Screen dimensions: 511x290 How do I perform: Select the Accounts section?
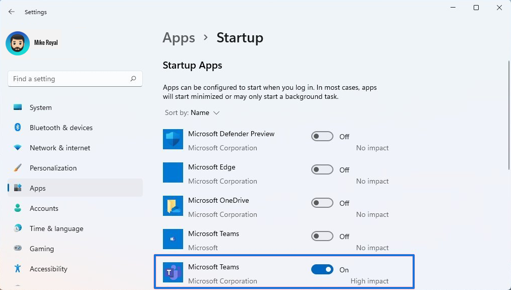coord(75,208)
